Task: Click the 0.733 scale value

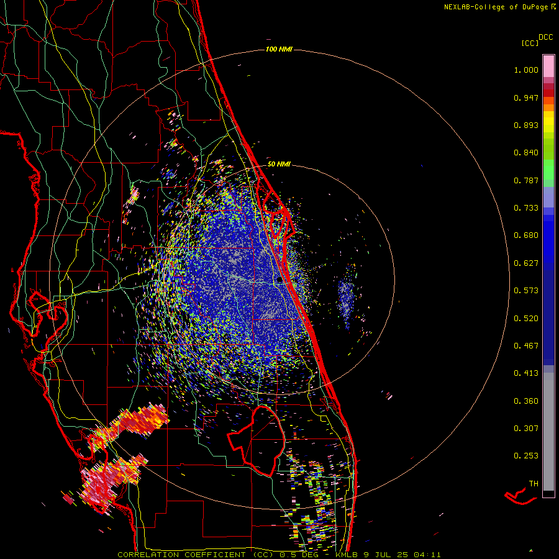Action: coord(526,208)
